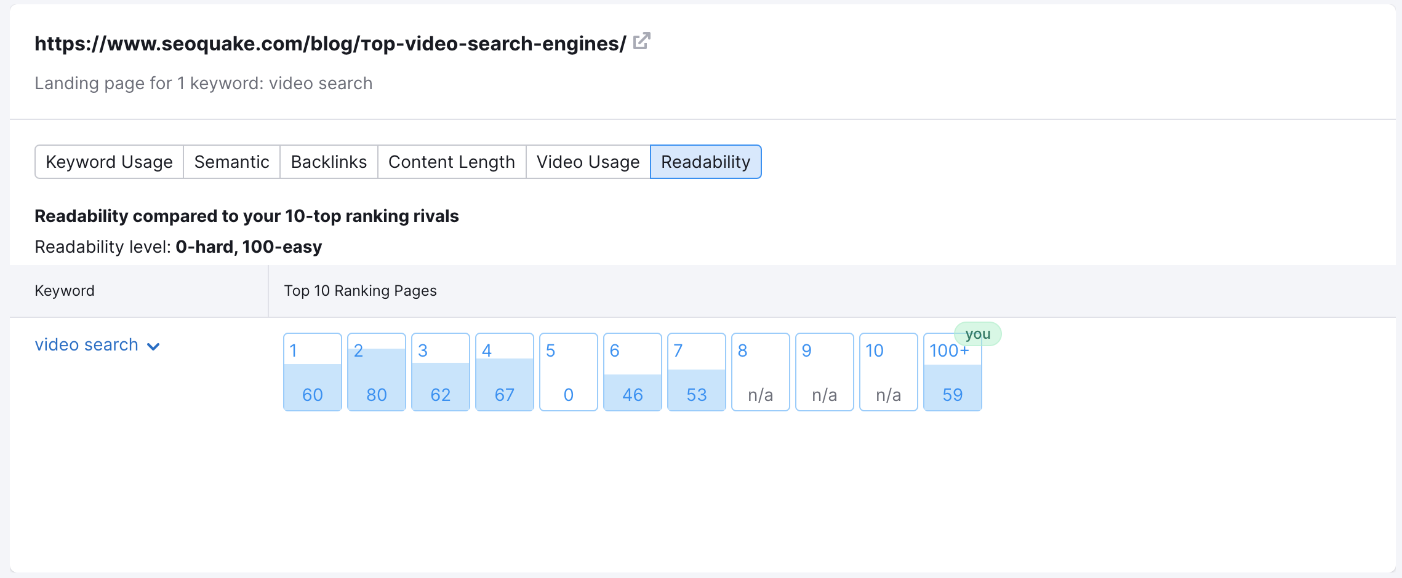Select rank 5 page with score 0
Viewport: 1402px width, 578px height.
click(x=569, y=372)
